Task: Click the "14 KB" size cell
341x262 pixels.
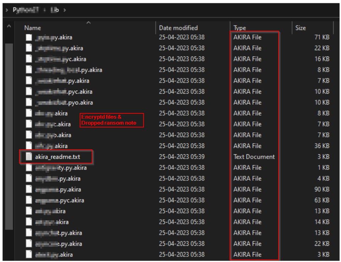Action: (x=322, y=222)
